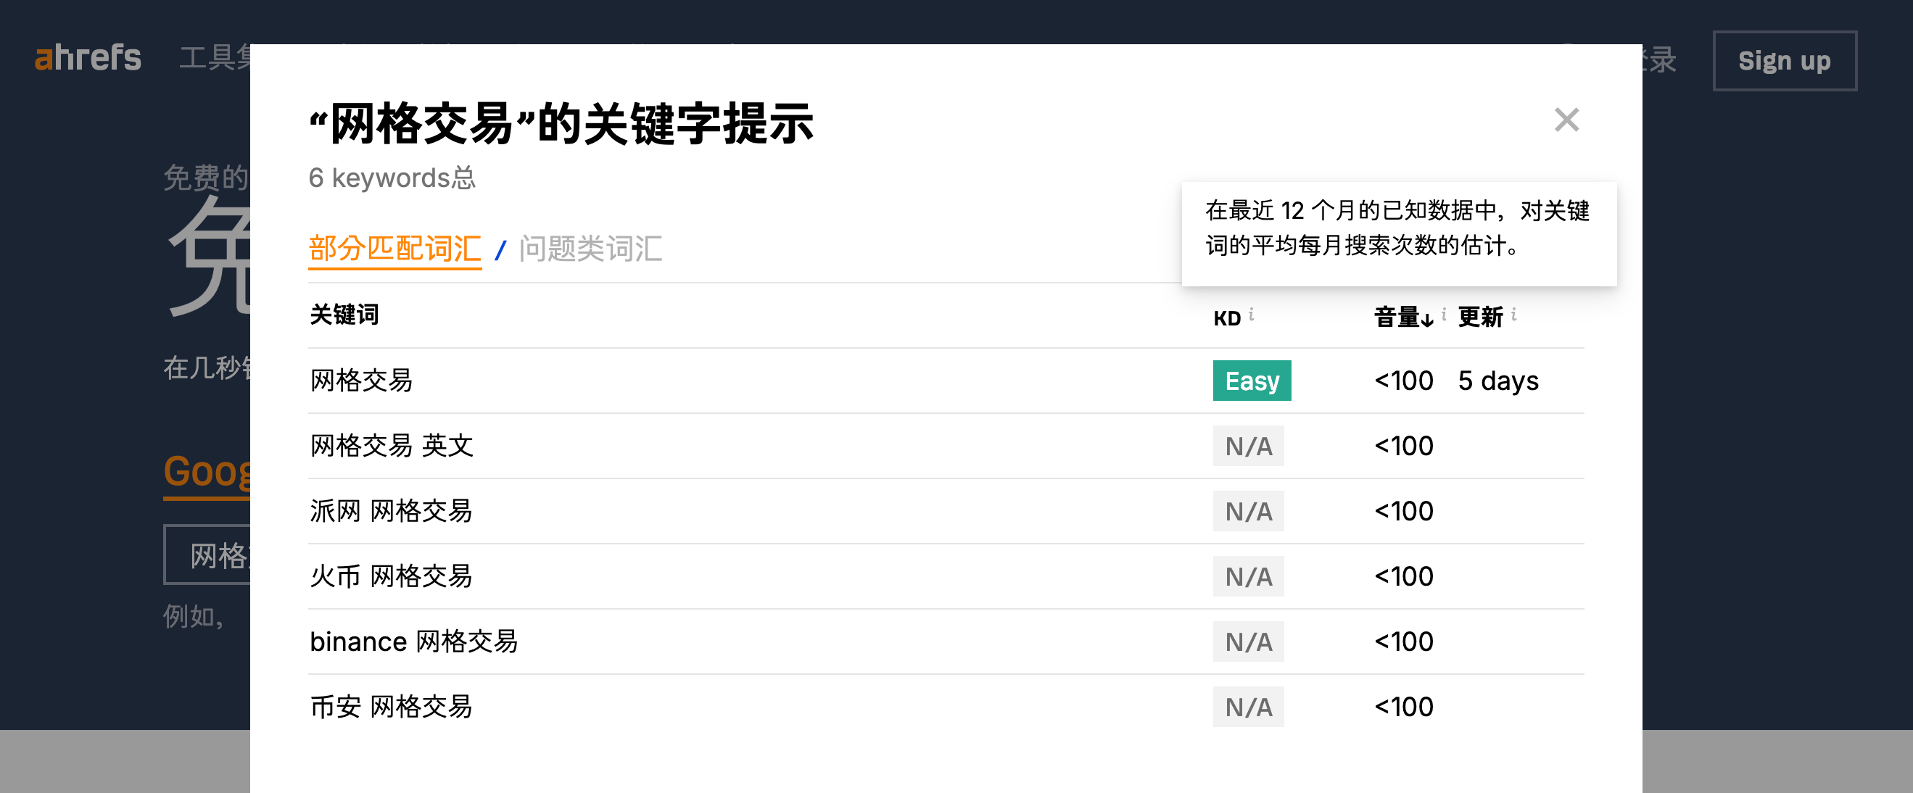Select the 火币 网格交易 keyword
Screen dimensions: 1913x793
391,577
